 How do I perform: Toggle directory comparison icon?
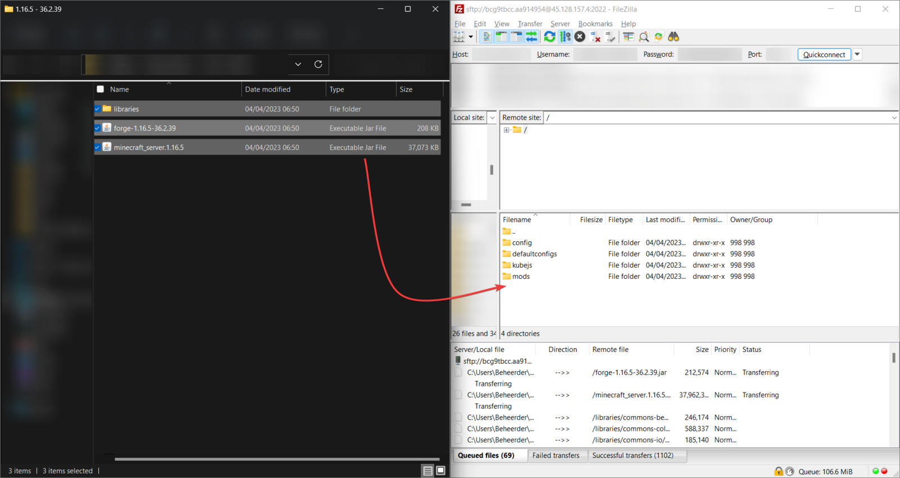pos(643,37)
